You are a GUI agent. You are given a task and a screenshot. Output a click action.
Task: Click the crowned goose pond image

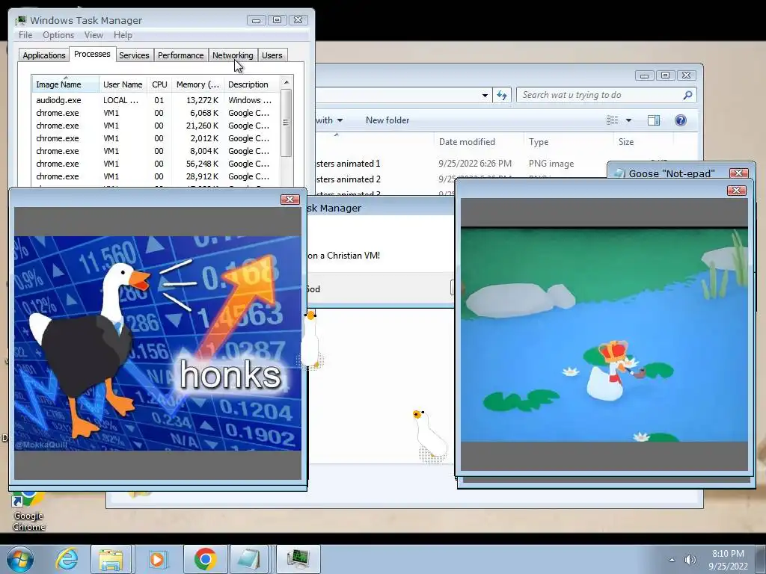point(604,335)
